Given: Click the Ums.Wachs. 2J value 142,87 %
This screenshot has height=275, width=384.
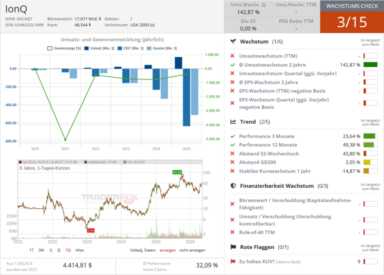Looking at the screenshot, I should pyautogui.click(x=248, y=12).
